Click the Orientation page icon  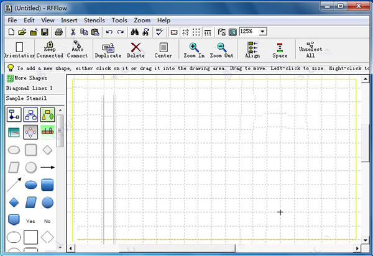[x=19, y=50]
